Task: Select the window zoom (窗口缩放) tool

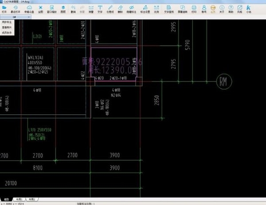Action: (x=52, y=9)
